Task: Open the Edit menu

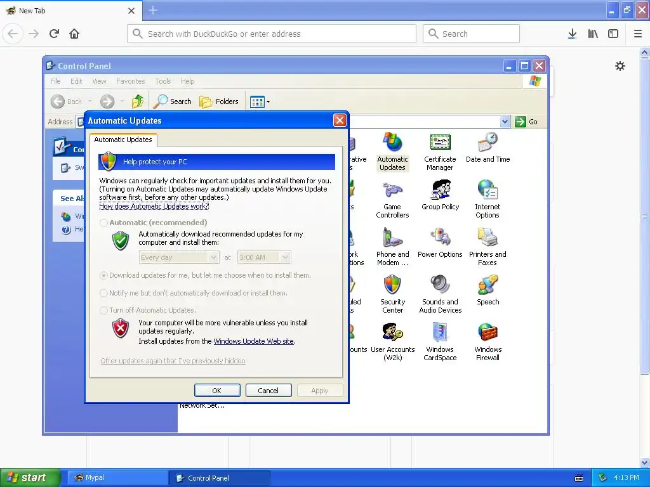Action: pyautogui.click(x=76, y=81)
